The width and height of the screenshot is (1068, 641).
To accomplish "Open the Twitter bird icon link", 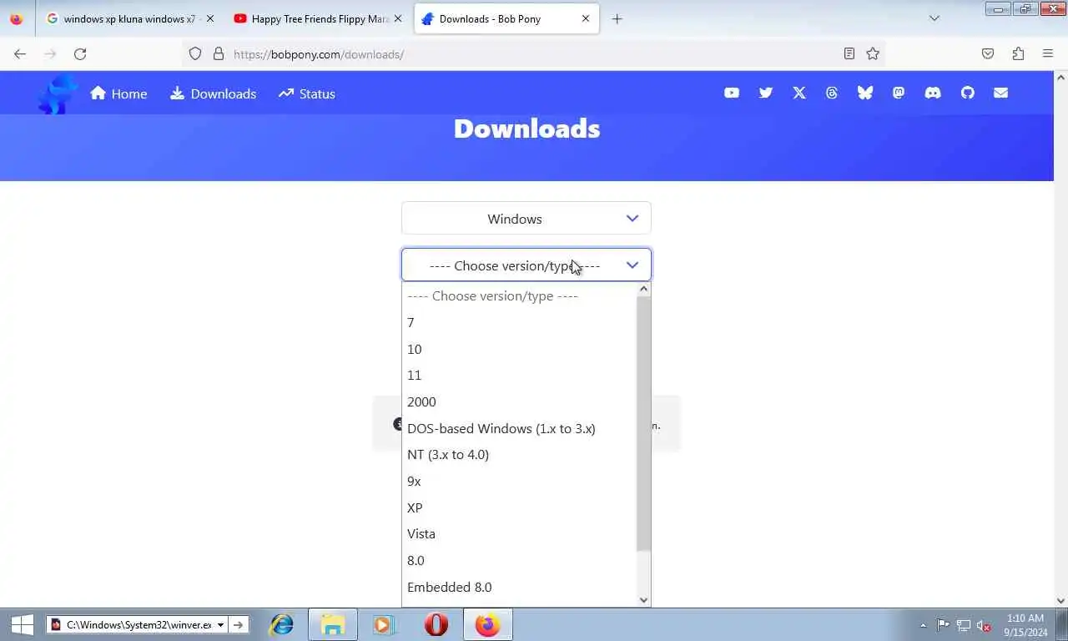I will click(766, 93).
